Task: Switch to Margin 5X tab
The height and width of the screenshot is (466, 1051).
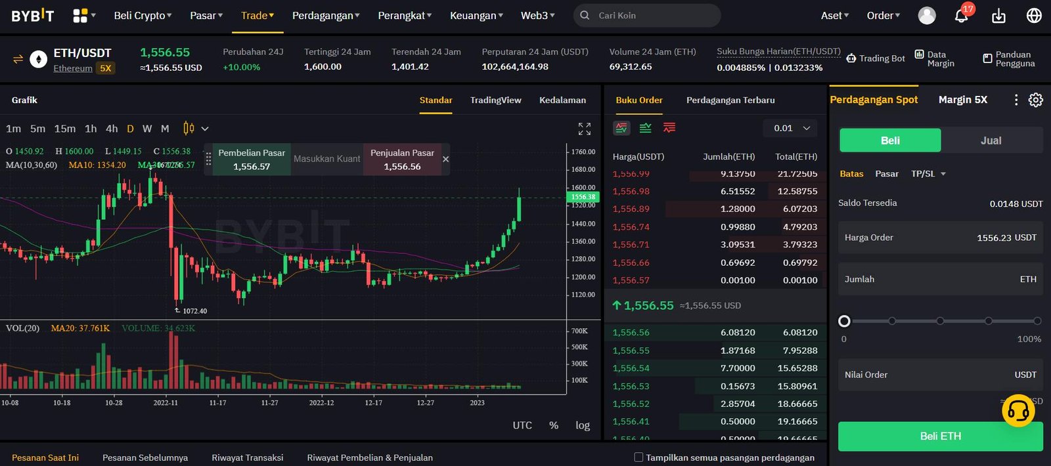Action: coord(963,100)
